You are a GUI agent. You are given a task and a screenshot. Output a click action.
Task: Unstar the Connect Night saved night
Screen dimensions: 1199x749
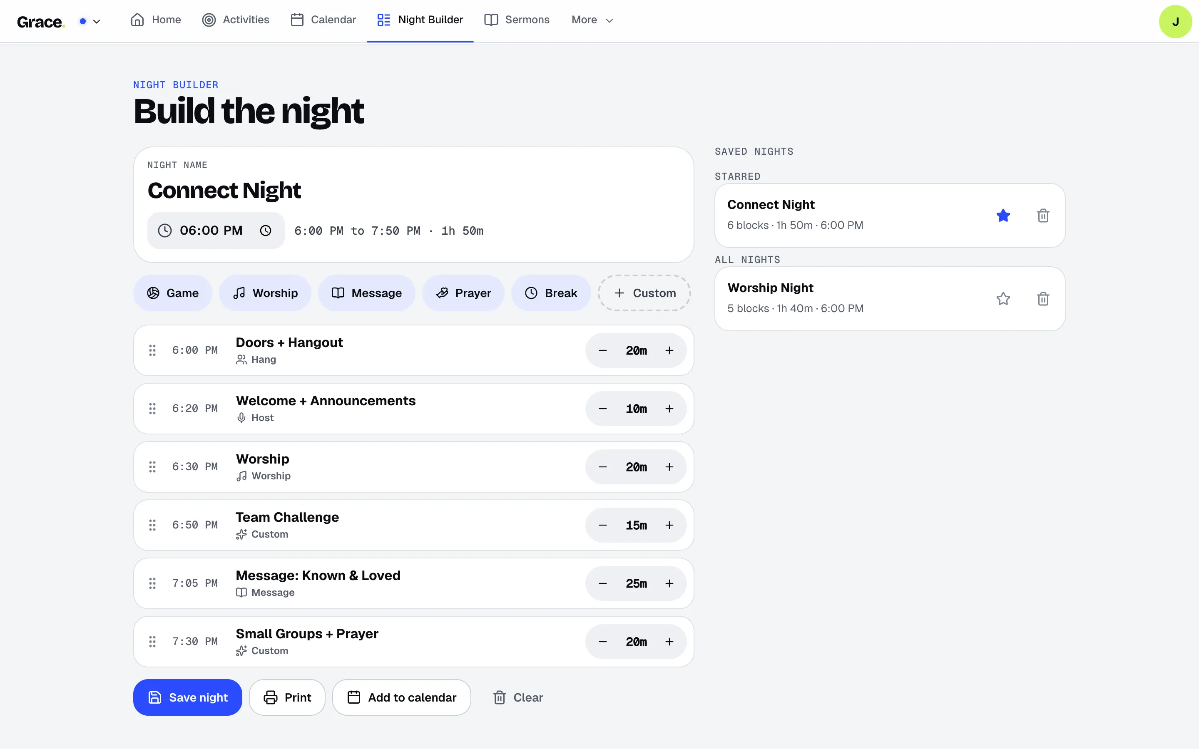(1003, 216)
